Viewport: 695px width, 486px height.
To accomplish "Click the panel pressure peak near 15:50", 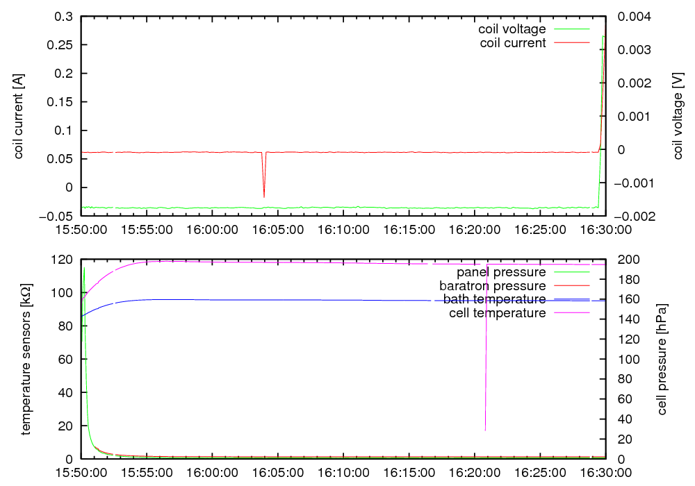I will 84,269.
